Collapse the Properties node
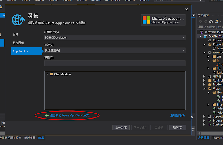The image size is (223, 145). 205,45
